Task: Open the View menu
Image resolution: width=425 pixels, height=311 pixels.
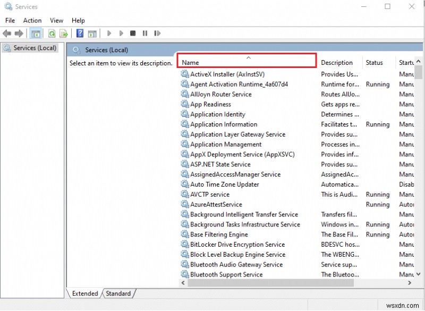Action: click(x=56, y=20)
